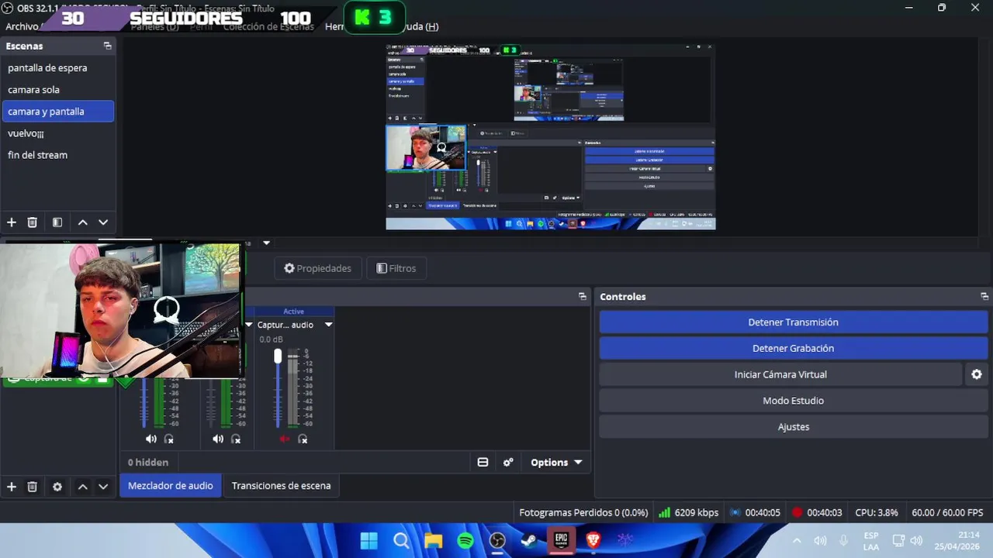Open the Colección de Escenas menu
The image size is (993, 558).
[x=268, y=26]
